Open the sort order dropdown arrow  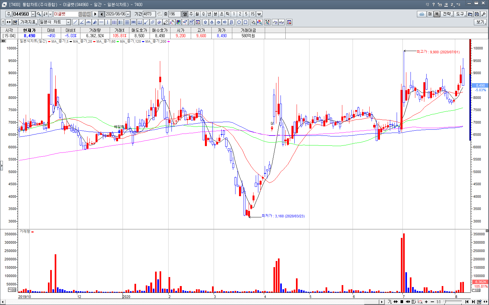(x=50, y=14)
